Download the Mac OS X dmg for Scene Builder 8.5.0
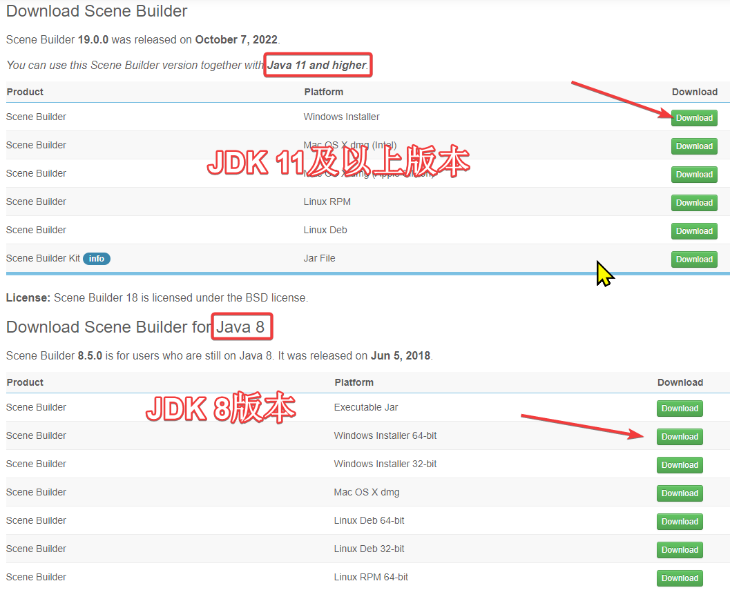730x590 pixels. point(679,493)
